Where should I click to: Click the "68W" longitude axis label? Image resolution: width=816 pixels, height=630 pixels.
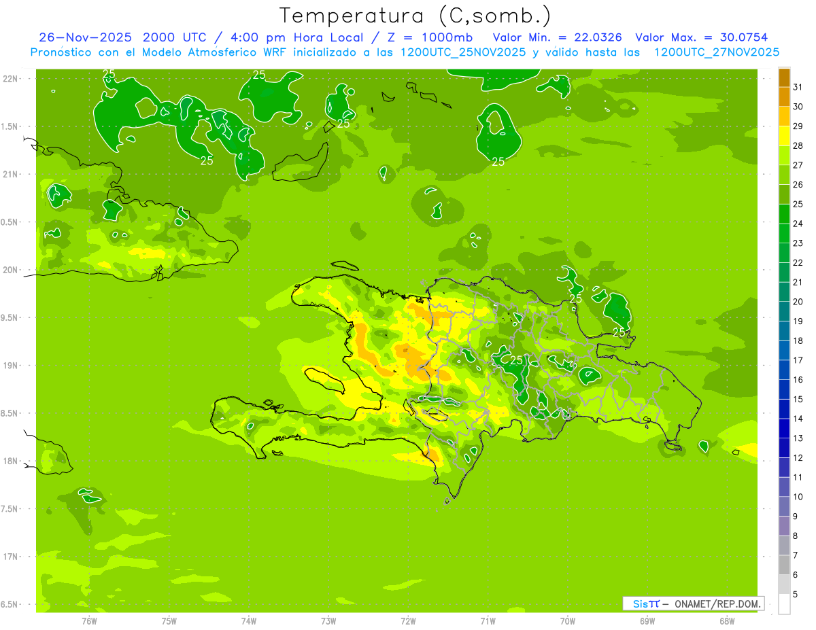(727, 620)
